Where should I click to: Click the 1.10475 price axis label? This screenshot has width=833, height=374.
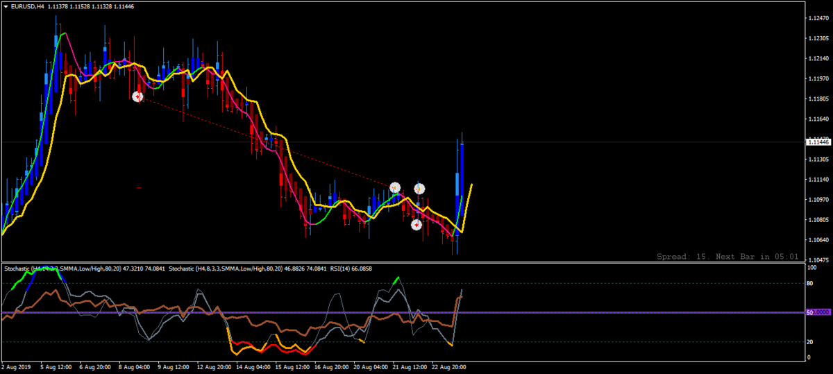point(819,260)
